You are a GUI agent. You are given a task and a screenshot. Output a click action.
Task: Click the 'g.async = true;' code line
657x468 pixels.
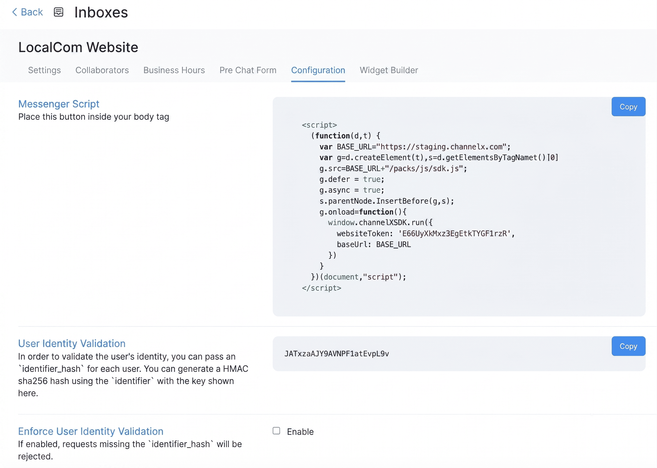(x=352, y=190)
